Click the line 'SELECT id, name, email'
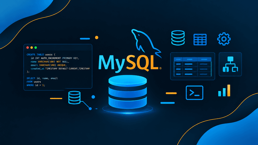The image size is (258, 145). (x=42, y=78)
